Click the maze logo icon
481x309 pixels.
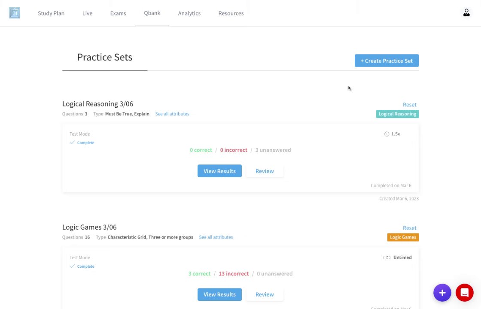point(15,13)
